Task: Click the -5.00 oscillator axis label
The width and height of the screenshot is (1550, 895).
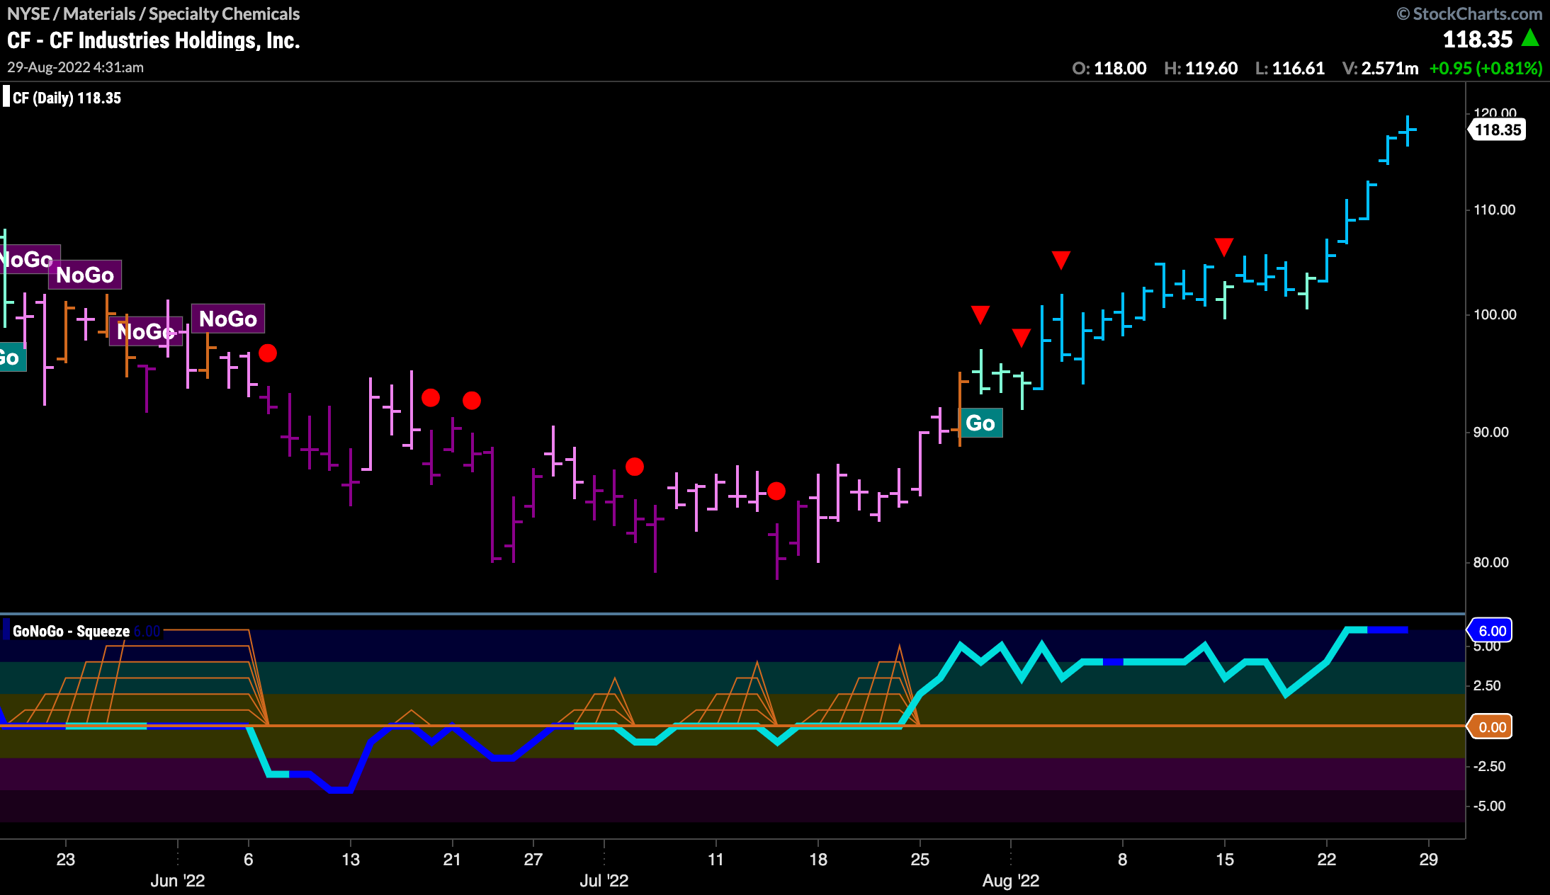Action: 1489,806
